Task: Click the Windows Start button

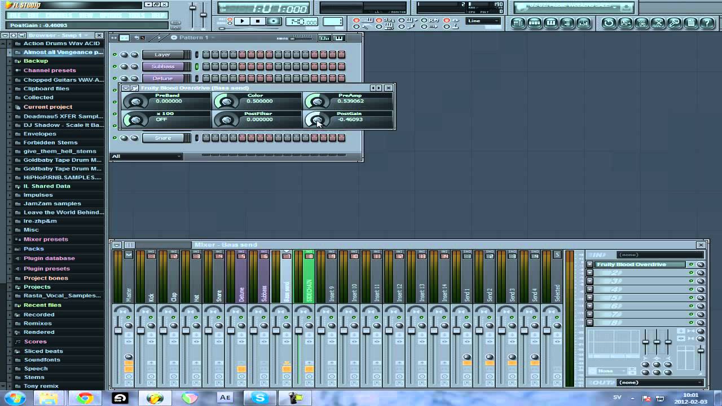Action: tap(14, 398)
